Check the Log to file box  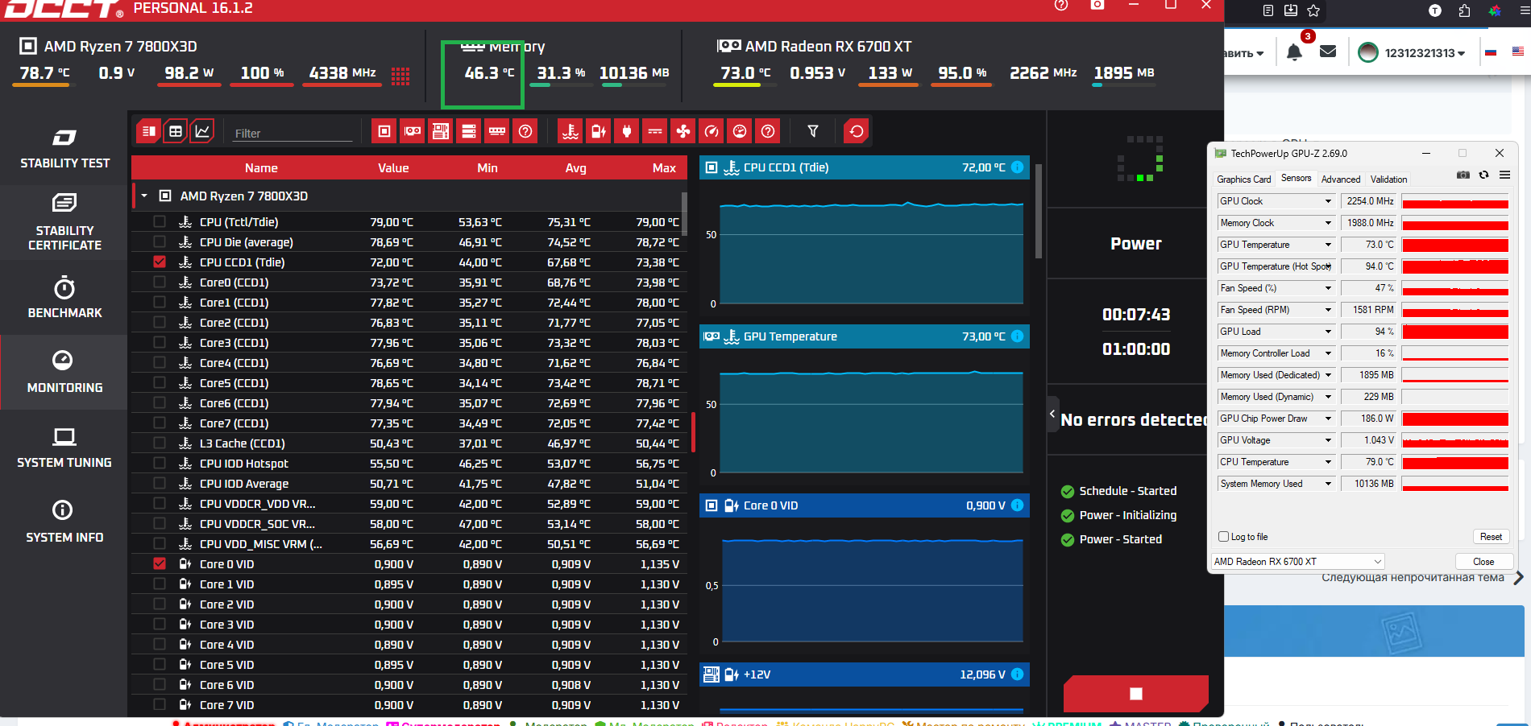1224,537
